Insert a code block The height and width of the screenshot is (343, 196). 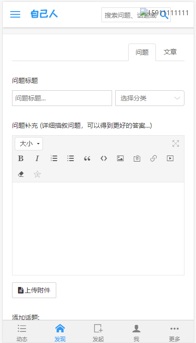[104, 158]
